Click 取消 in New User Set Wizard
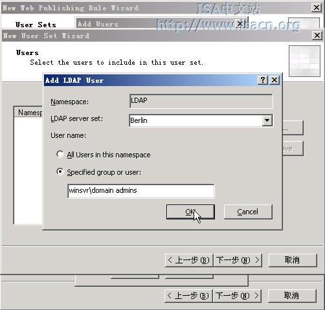Viewport: 325px width, 310px height. (x=293, y=260)
